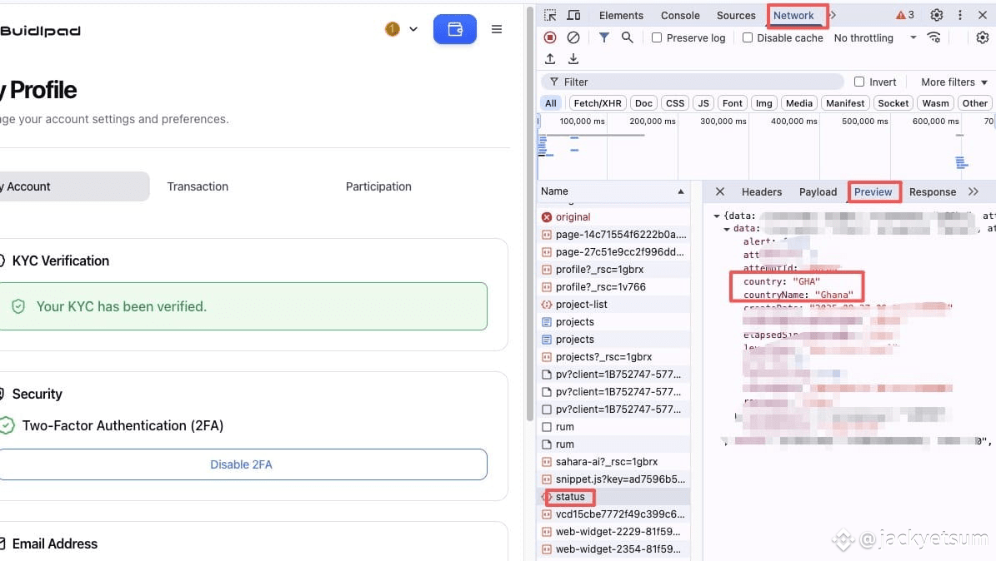Filter requests by Img type
Image resolution: width=996 pixels, height=561 pixels.
pos(764,103)
